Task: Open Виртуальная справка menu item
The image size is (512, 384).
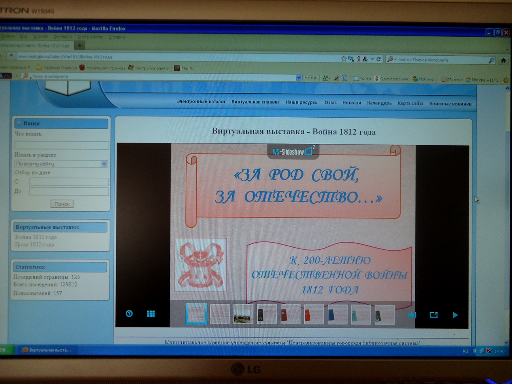Action: (x=255, y=102)
